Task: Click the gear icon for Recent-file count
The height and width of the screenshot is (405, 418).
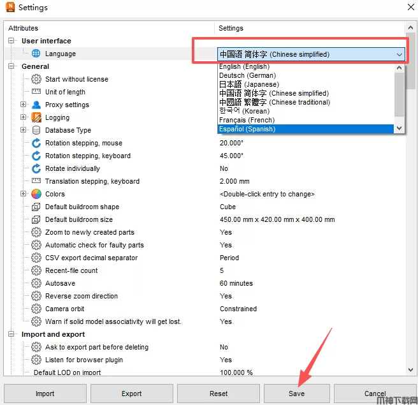Action: pos(36,270)
